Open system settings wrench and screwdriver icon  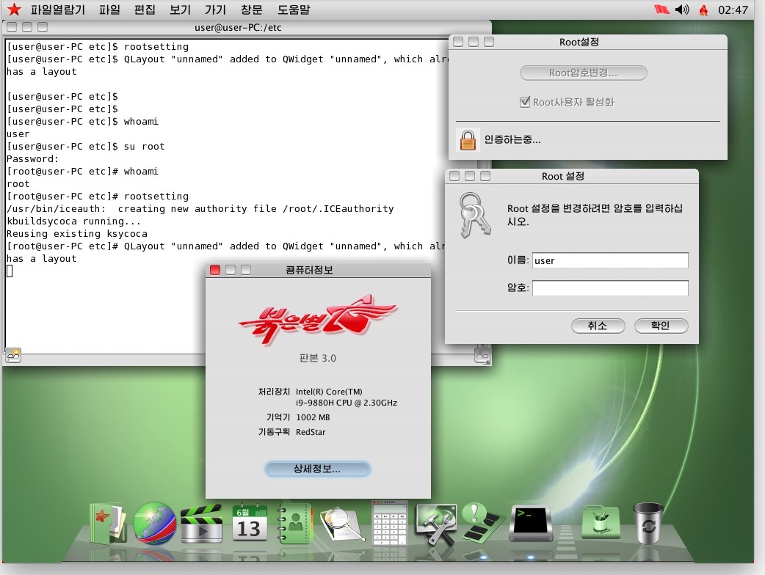436,524
